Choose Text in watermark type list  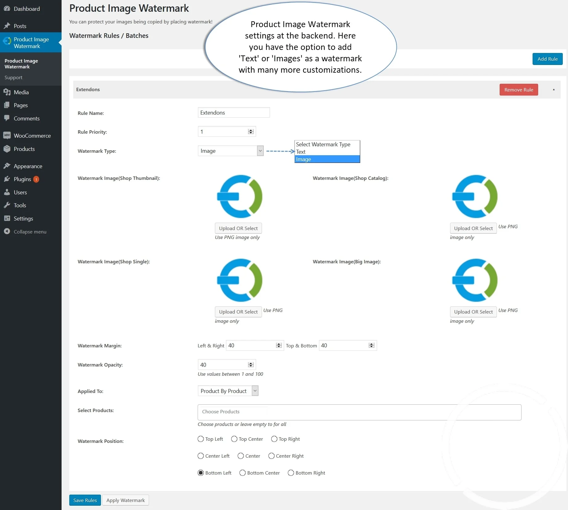(301, 152)
